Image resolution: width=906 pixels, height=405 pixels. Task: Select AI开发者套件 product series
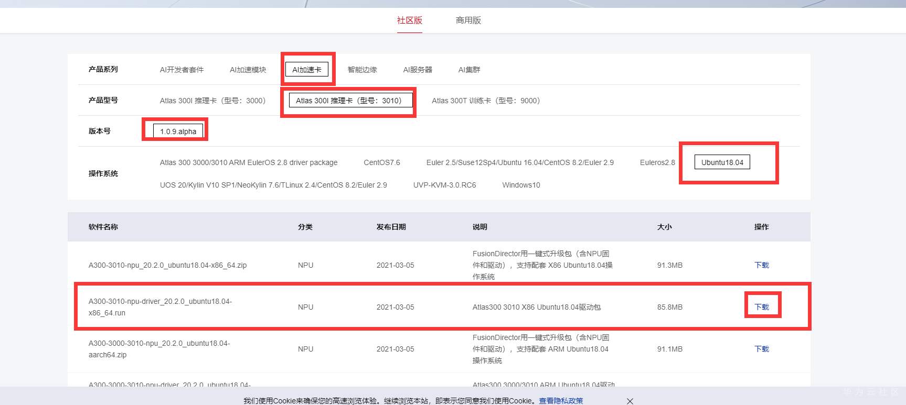(x=182, y=70)
